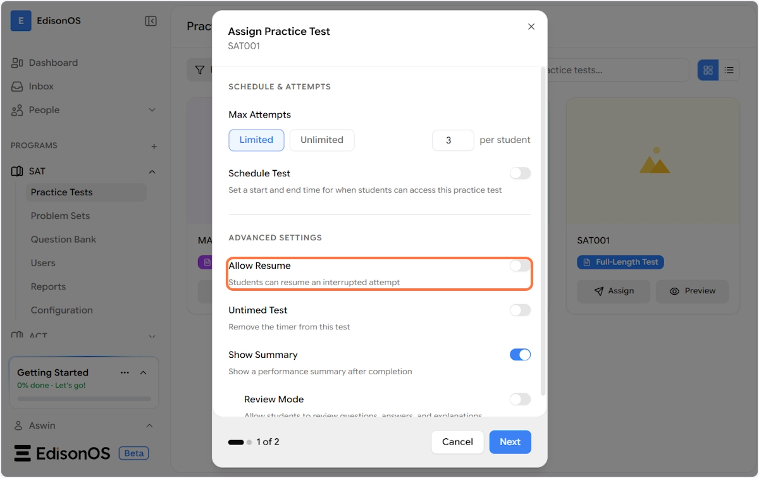Screen dimensions: 759x478
Task: Open Problem Sets in sidebar
Action: click(x=60, y=216)
